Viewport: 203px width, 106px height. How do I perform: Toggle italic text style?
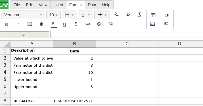18,25
